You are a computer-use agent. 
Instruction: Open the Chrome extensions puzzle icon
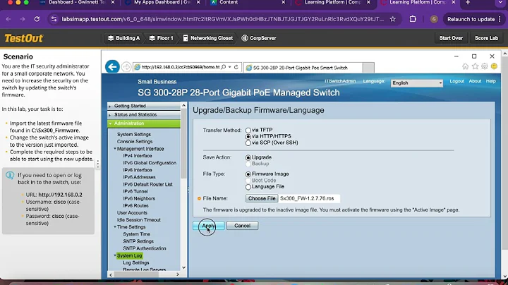click(413, 19)
